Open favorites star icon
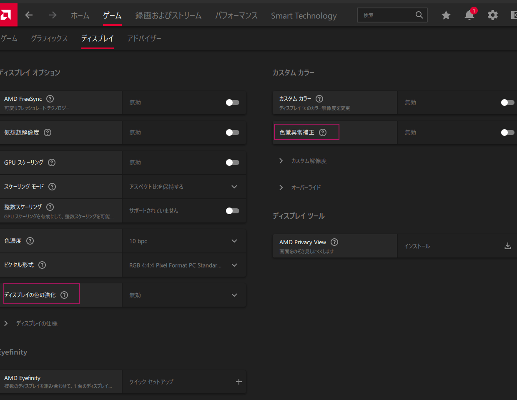The width and height of the screenshot is (517, 400). [x=446, y=15]
